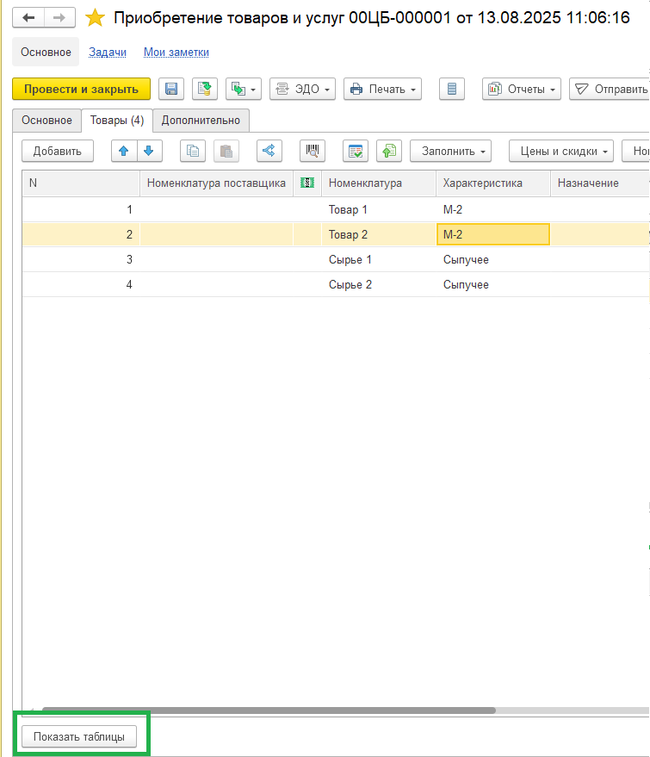This screenshot has height=757, width=650.
Task: Select the Товар 1 cell
Action: [379, 209]
